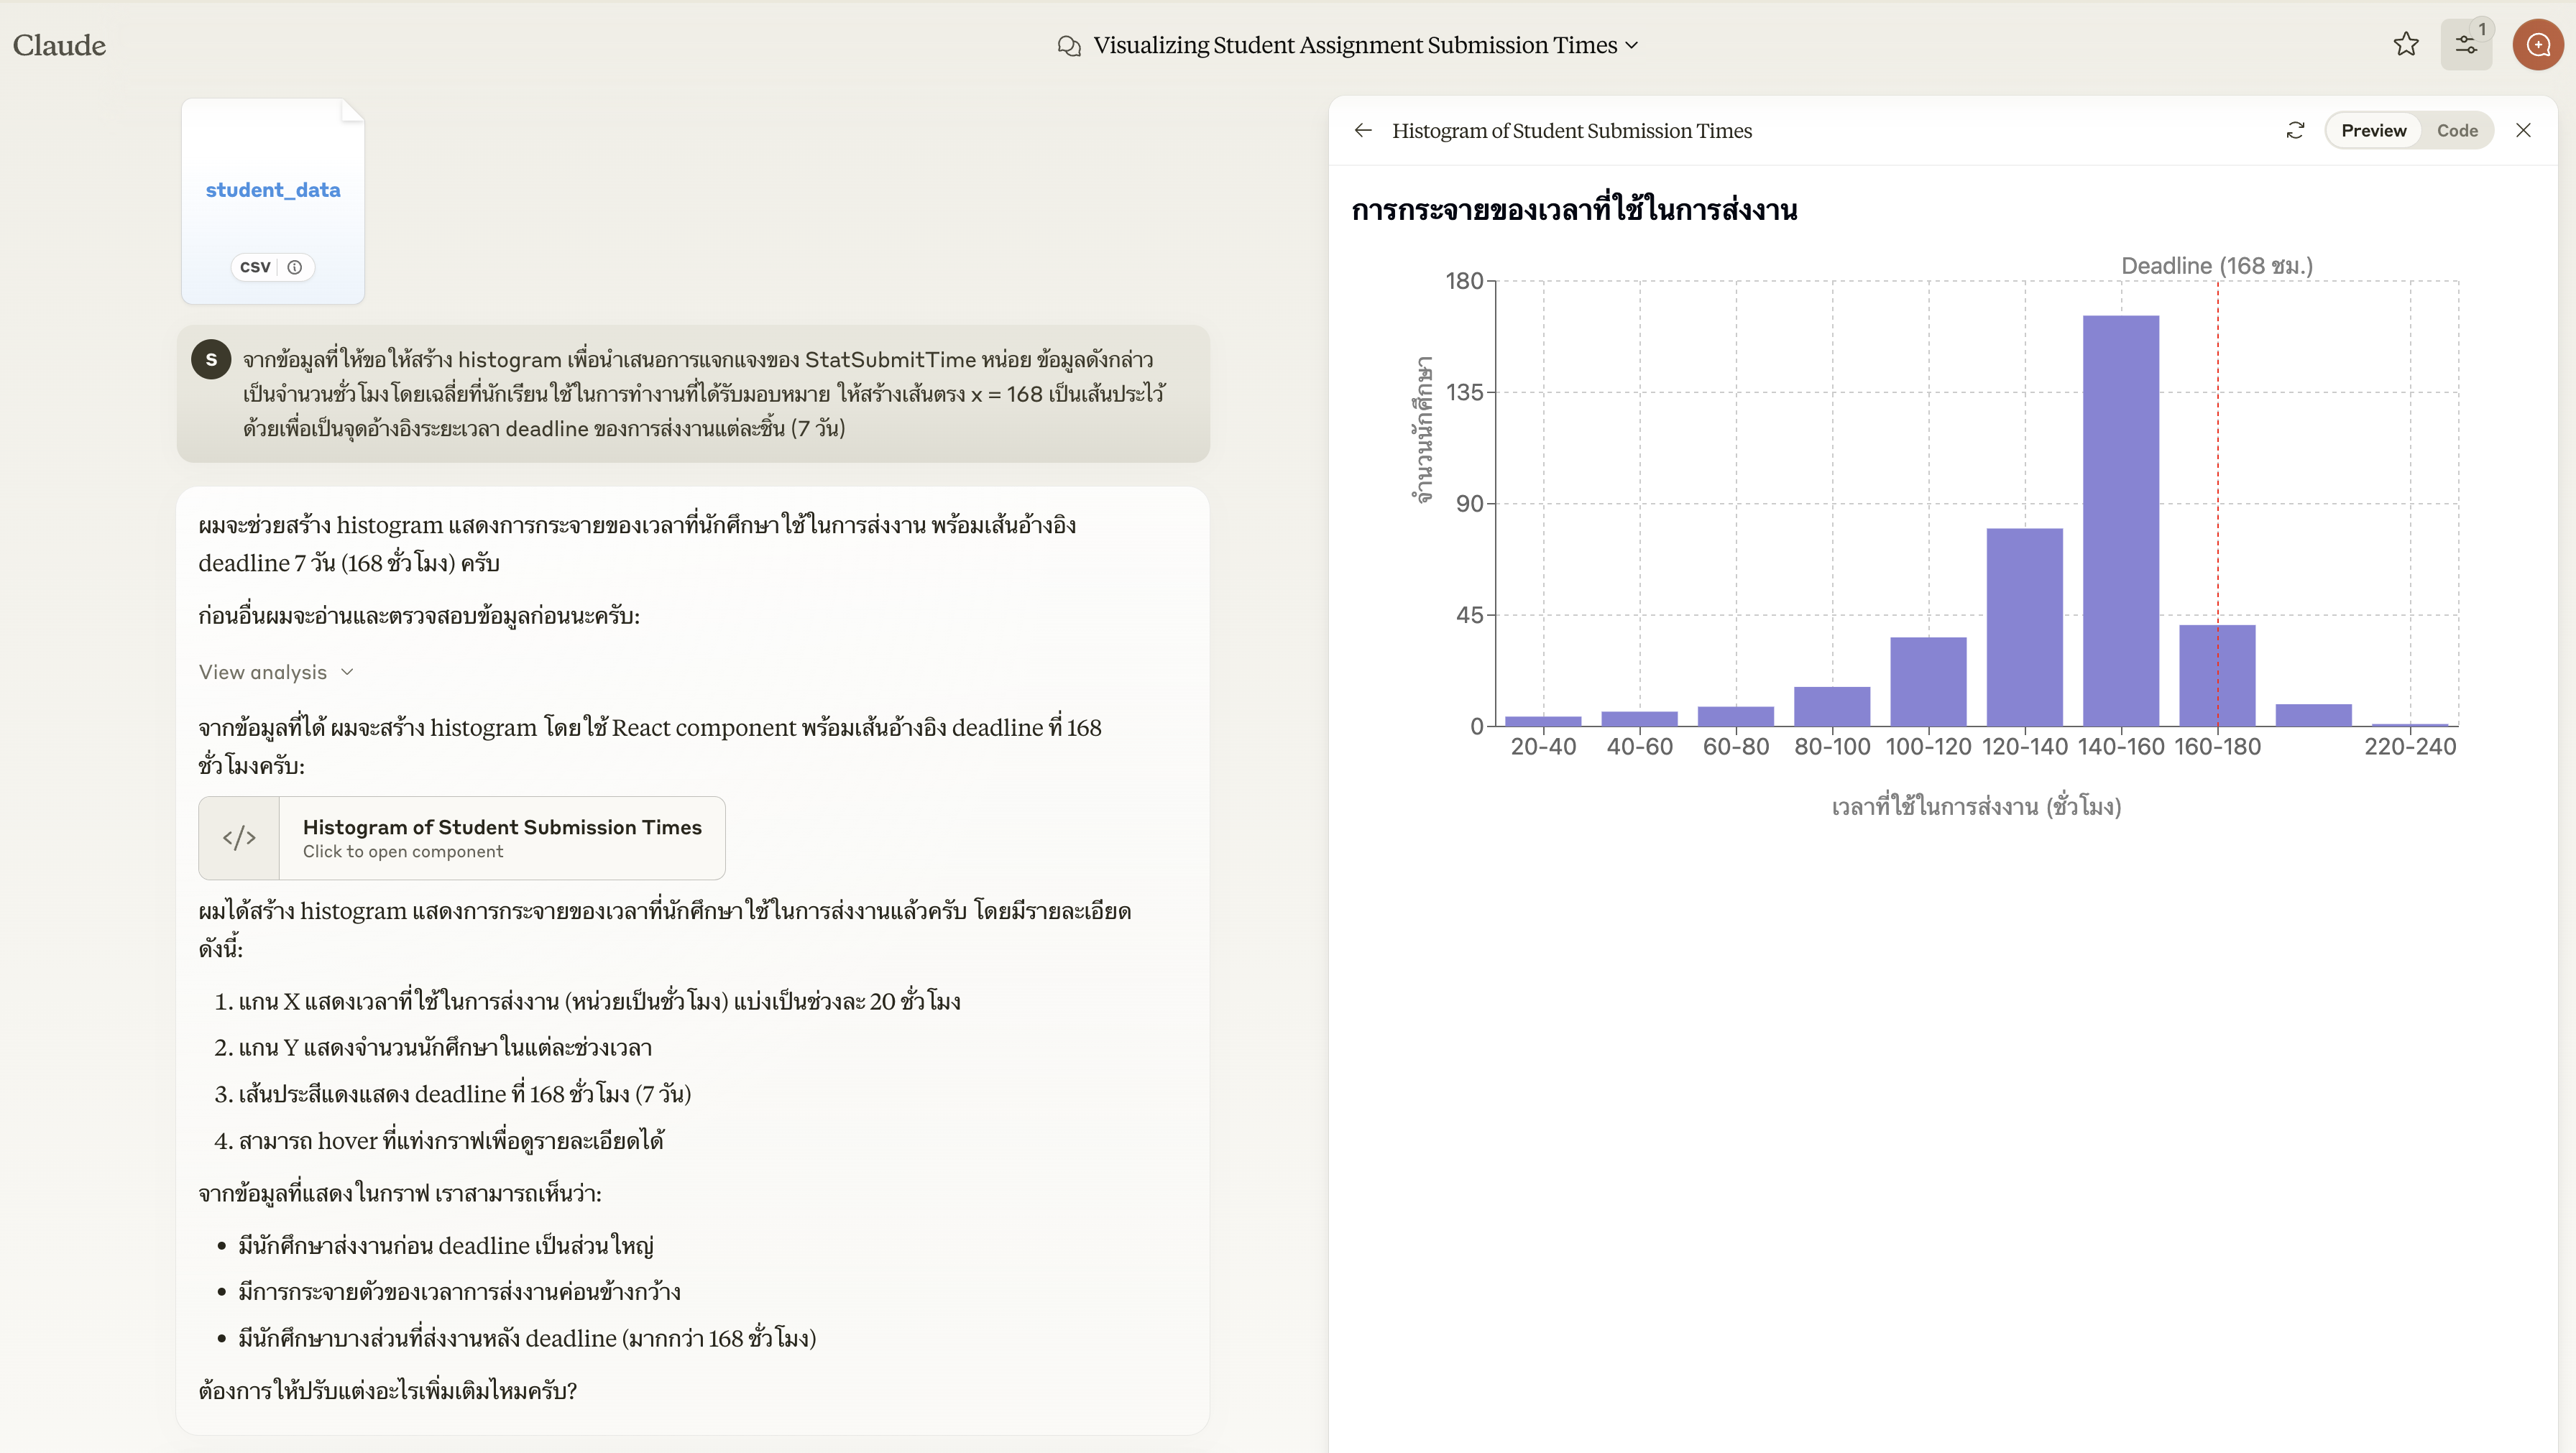Viewport: 2576px width, 1453px height.
Task: Click the 140-160 histogram bar
Action: (x=2120, y=520)
